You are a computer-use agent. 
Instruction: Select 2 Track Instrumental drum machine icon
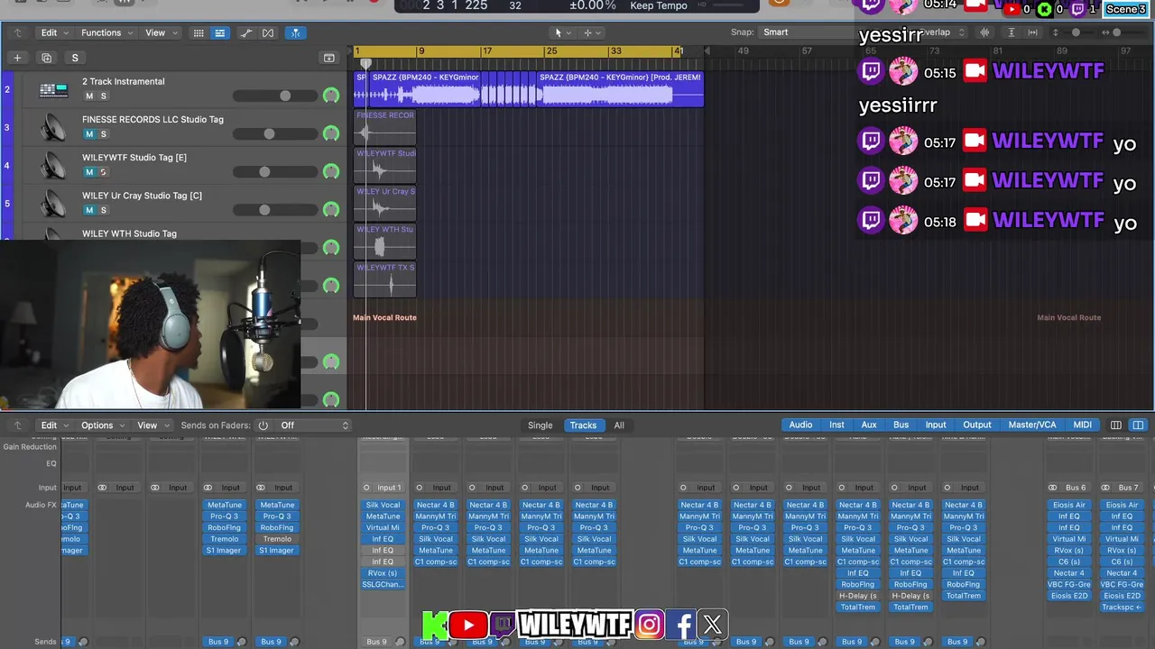click(x=53, y=89)
